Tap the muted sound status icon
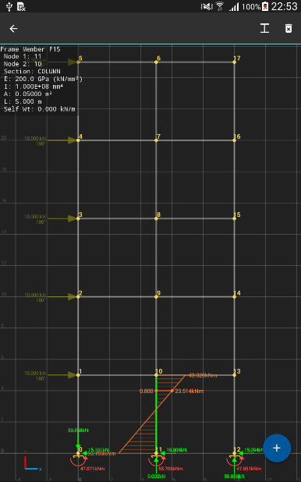Screen dimensions: 301x482 [207, 6]
